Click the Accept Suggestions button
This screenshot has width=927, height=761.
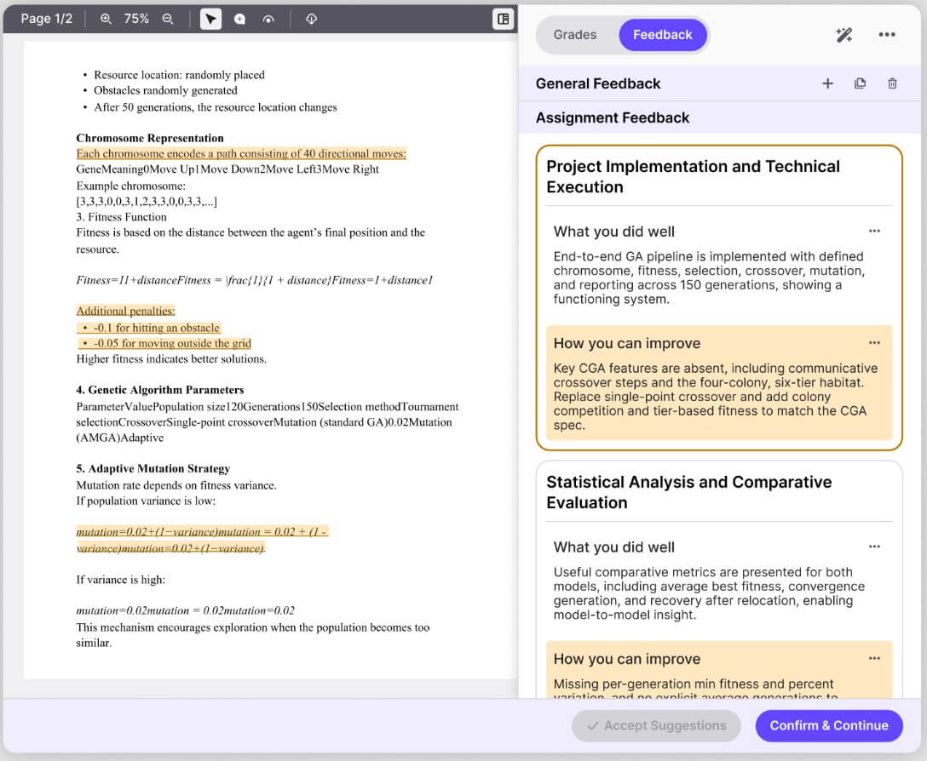point(656,725)
